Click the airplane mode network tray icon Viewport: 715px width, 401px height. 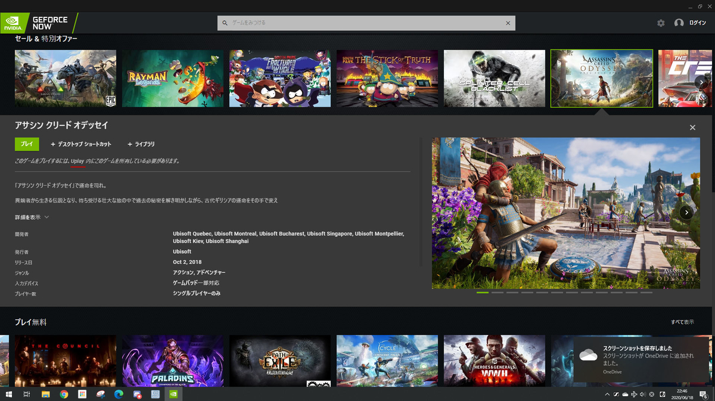pos(634,394)
